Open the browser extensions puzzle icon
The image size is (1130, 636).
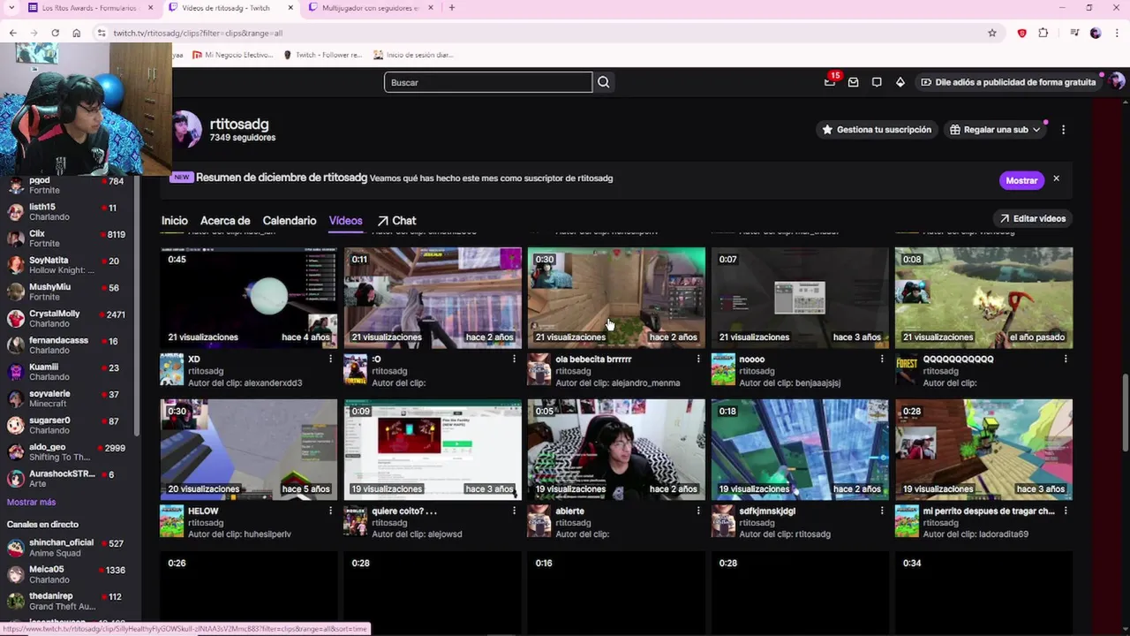1043,33
